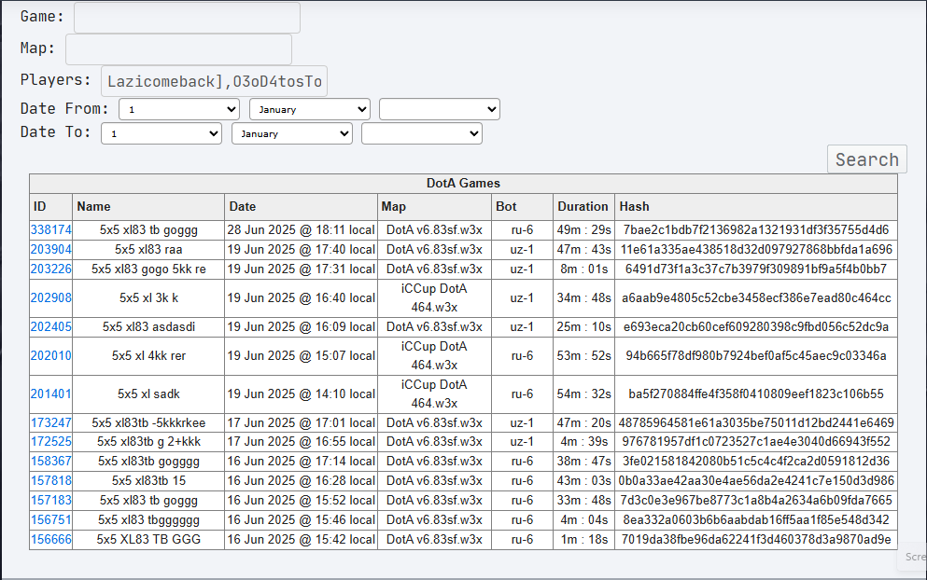Click the Duration column header

coord(583,207)
